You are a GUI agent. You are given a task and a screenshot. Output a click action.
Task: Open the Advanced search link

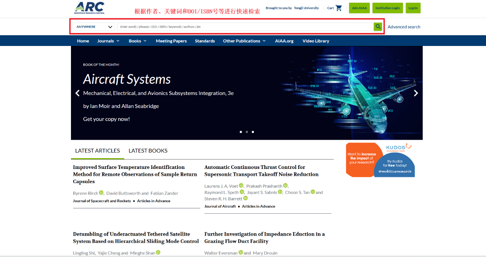(404, 27)
